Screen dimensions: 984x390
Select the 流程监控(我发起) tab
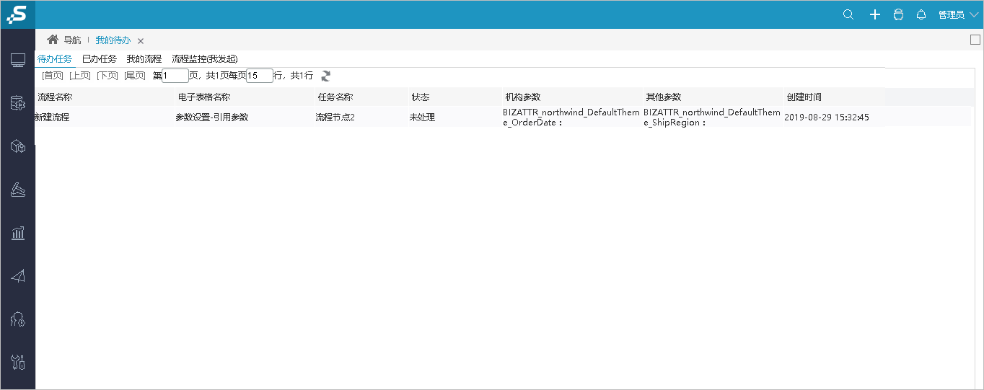tap(205, 59)
